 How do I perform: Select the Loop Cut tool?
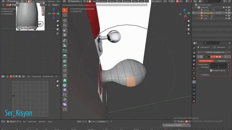[65, 71]
